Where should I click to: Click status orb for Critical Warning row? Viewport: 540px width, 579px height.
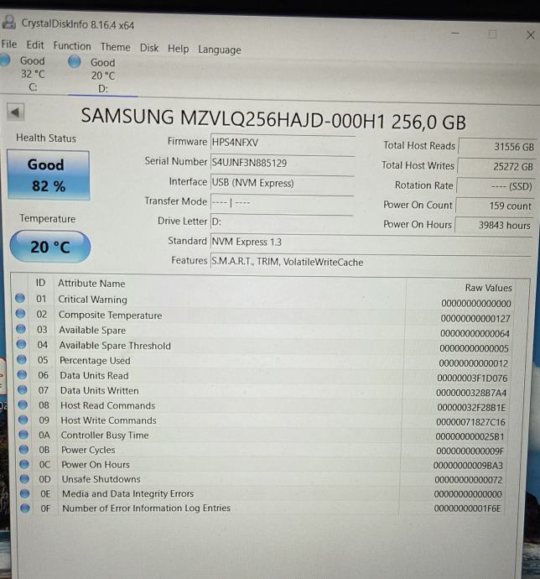pyautogui.click(x=20, y=298)
